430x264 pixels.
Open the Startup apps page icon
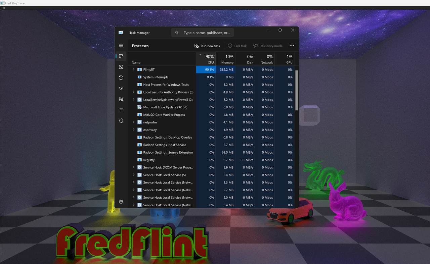121,89
